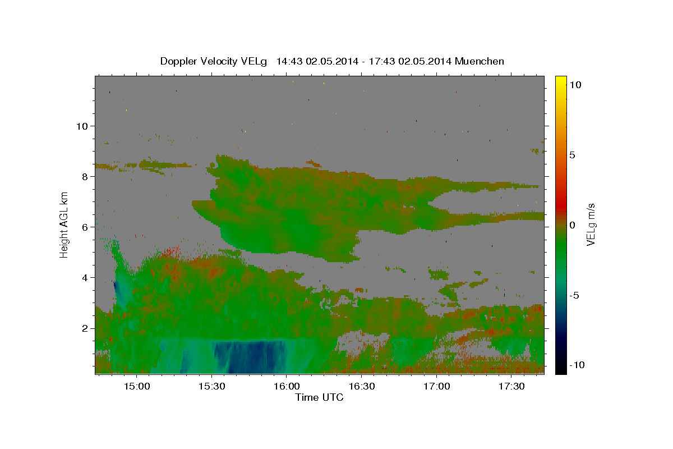Click the colorbar value 0 label
Image resolution: width=673 pixels, height=449 pixels.
(x=572, y=225)
